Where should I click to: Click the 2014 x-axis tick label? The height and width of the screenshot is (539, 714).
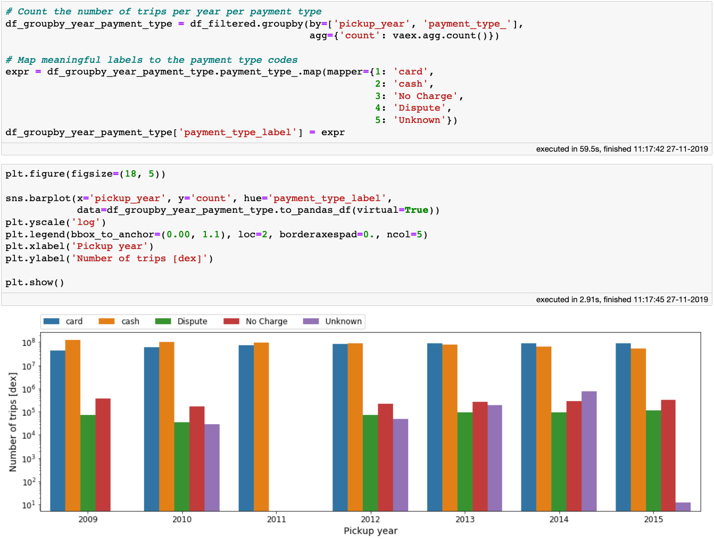click(x=559, y=519)
